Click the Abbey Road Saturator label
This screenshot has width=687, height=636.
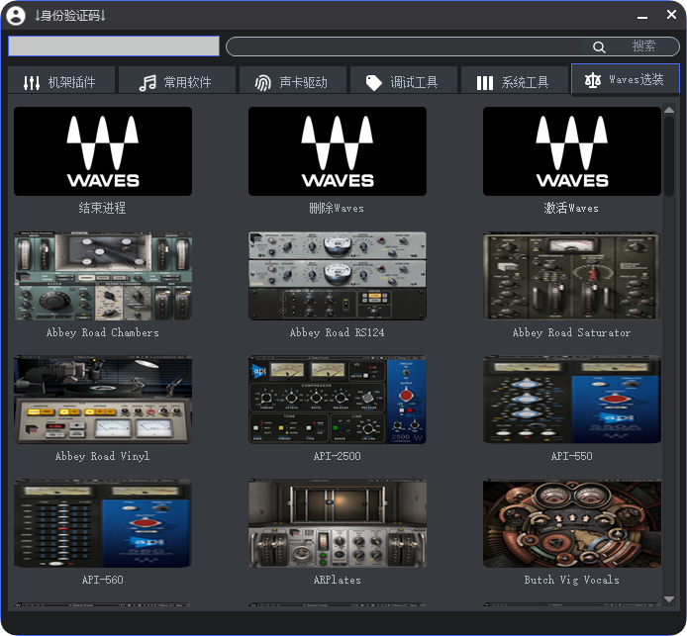point(571,332)
